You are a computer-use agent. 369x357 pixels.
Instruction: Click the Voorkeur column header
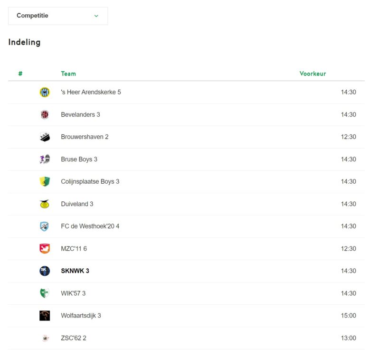[313, 74]
